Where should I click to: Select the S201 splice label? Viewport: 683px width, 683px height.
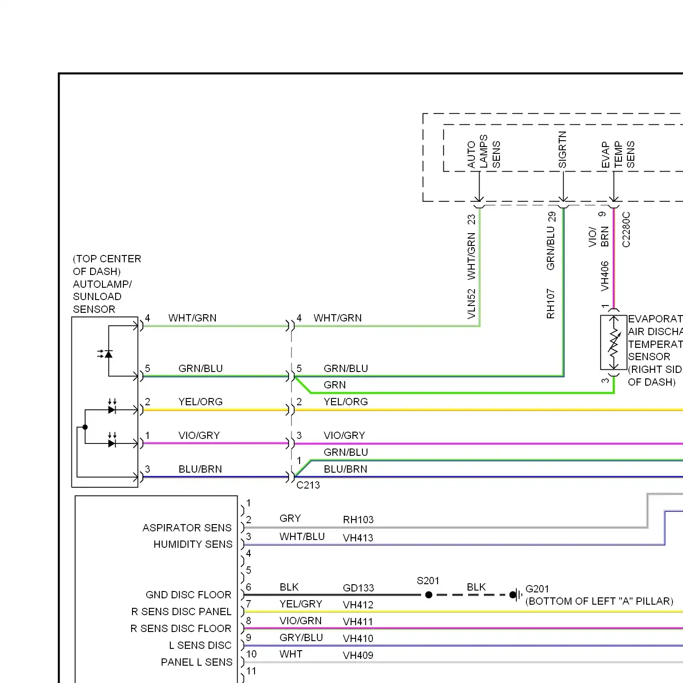428,581
